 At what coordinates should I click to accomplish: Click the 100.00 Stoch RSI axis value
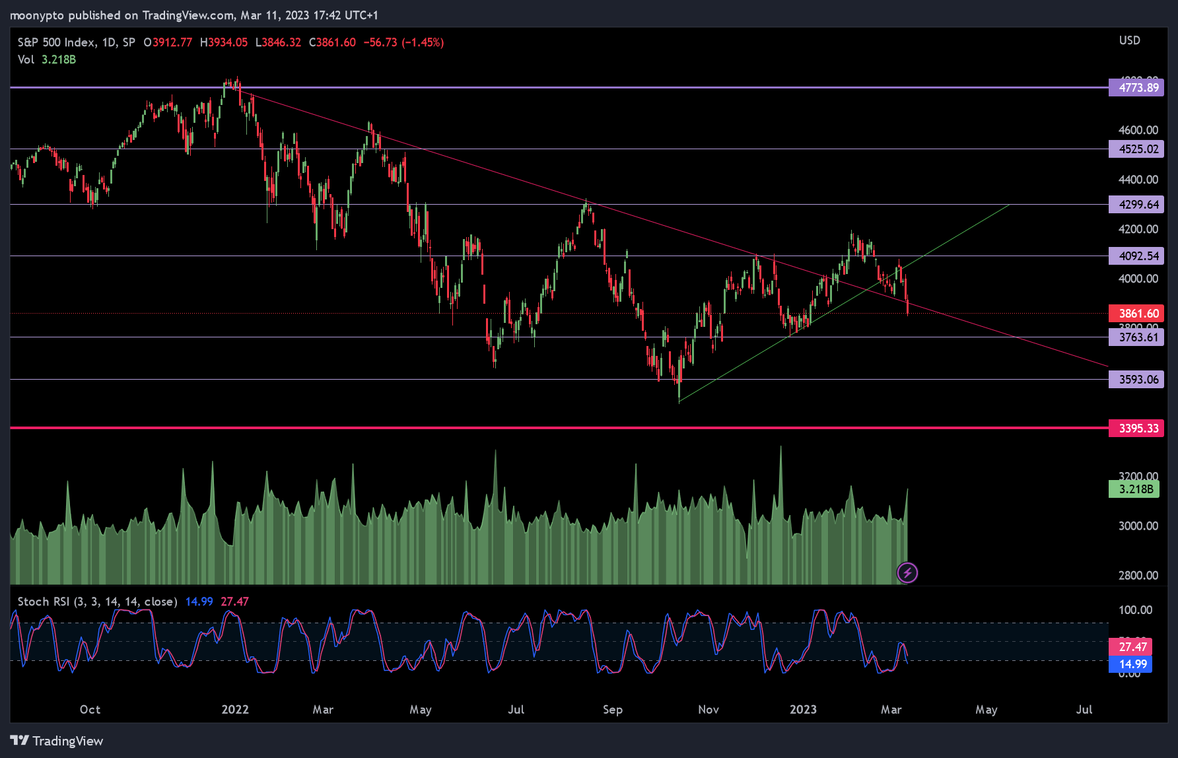point(1136,610)
